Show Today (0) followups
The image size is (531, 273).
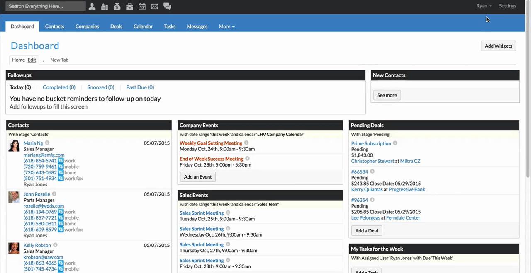pyautogui.click(x=20, y=87)
